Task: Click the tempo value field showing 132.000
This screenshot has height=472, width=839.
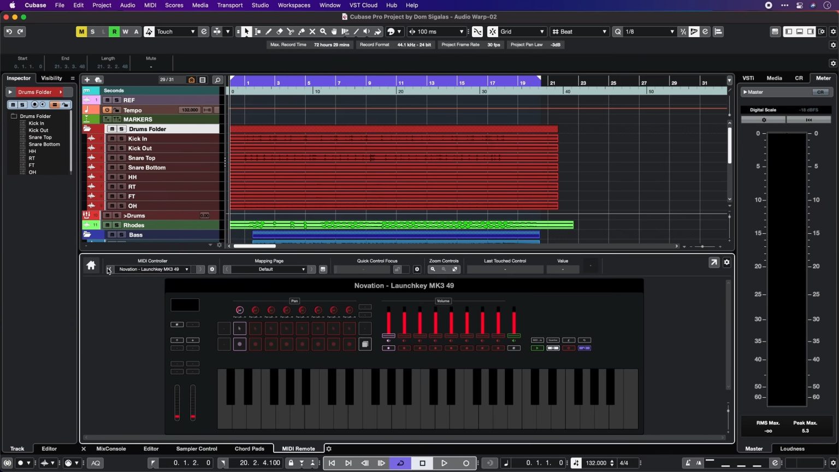Action: click(x=189, y=110)
